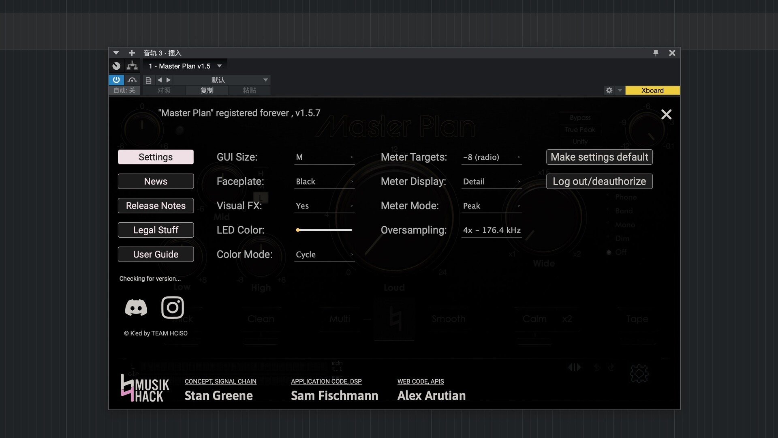Screen dimensions: 778x438
Task: Click Log out/deauthorize button
Action: [599, 181]
